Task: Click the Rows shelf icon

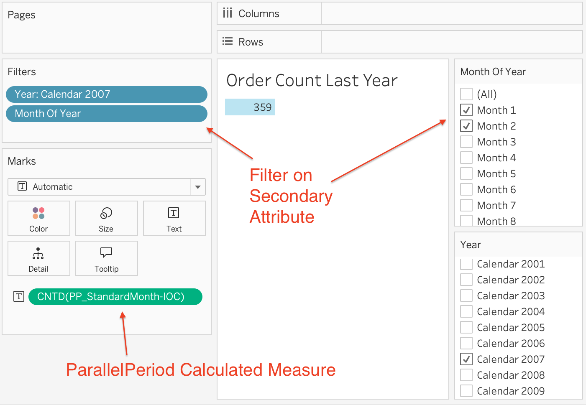Action: click(x=228, y=41)
